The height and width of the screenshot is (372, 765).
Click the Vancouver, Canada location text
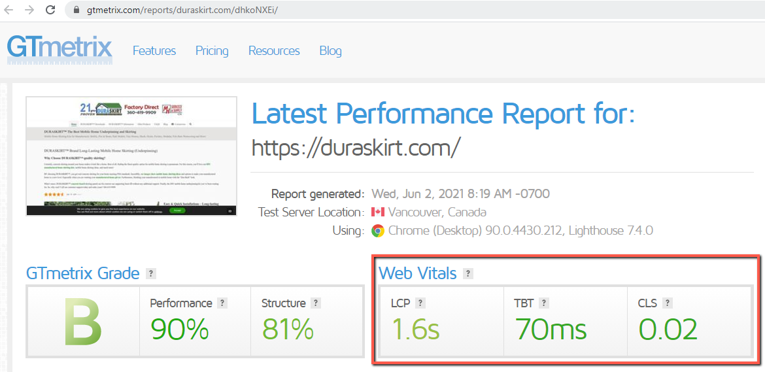[437, 212]
